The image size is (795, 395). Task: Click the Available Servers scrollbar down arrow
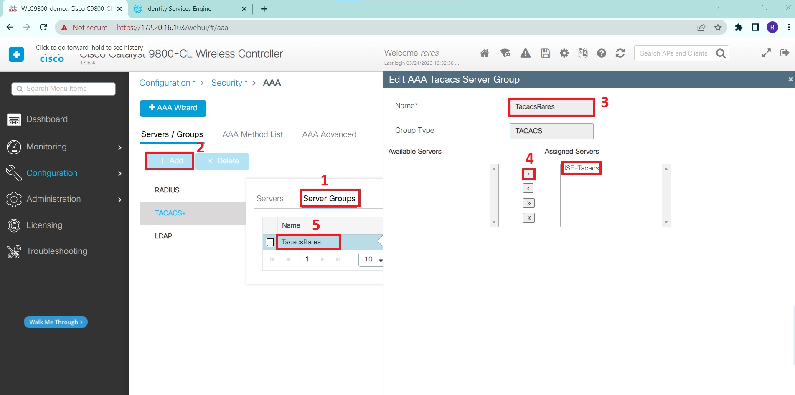click(494, 222)
